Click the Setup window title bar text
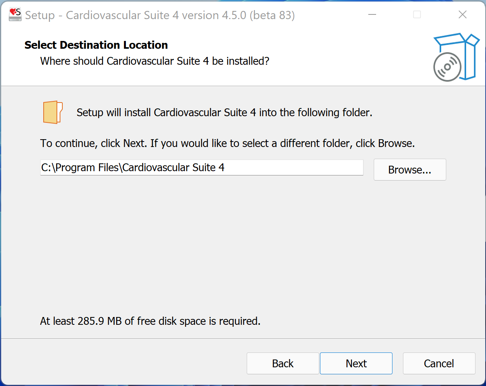The height and width of the screenshot is (386, 486). pos(160,15)
